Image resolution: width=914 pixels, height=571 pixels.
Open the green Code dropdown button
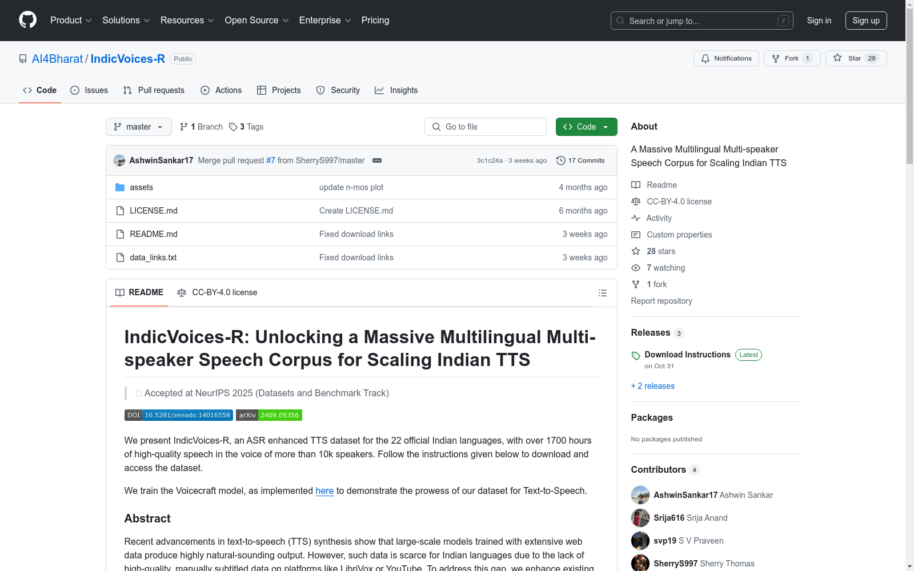pyautogui.click(x=587, y=127)
